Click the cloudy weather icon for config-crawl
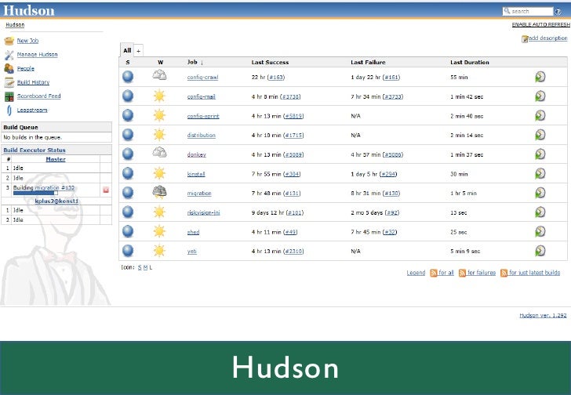The height and width of the screenshot is (395, 571). point(159,75)
